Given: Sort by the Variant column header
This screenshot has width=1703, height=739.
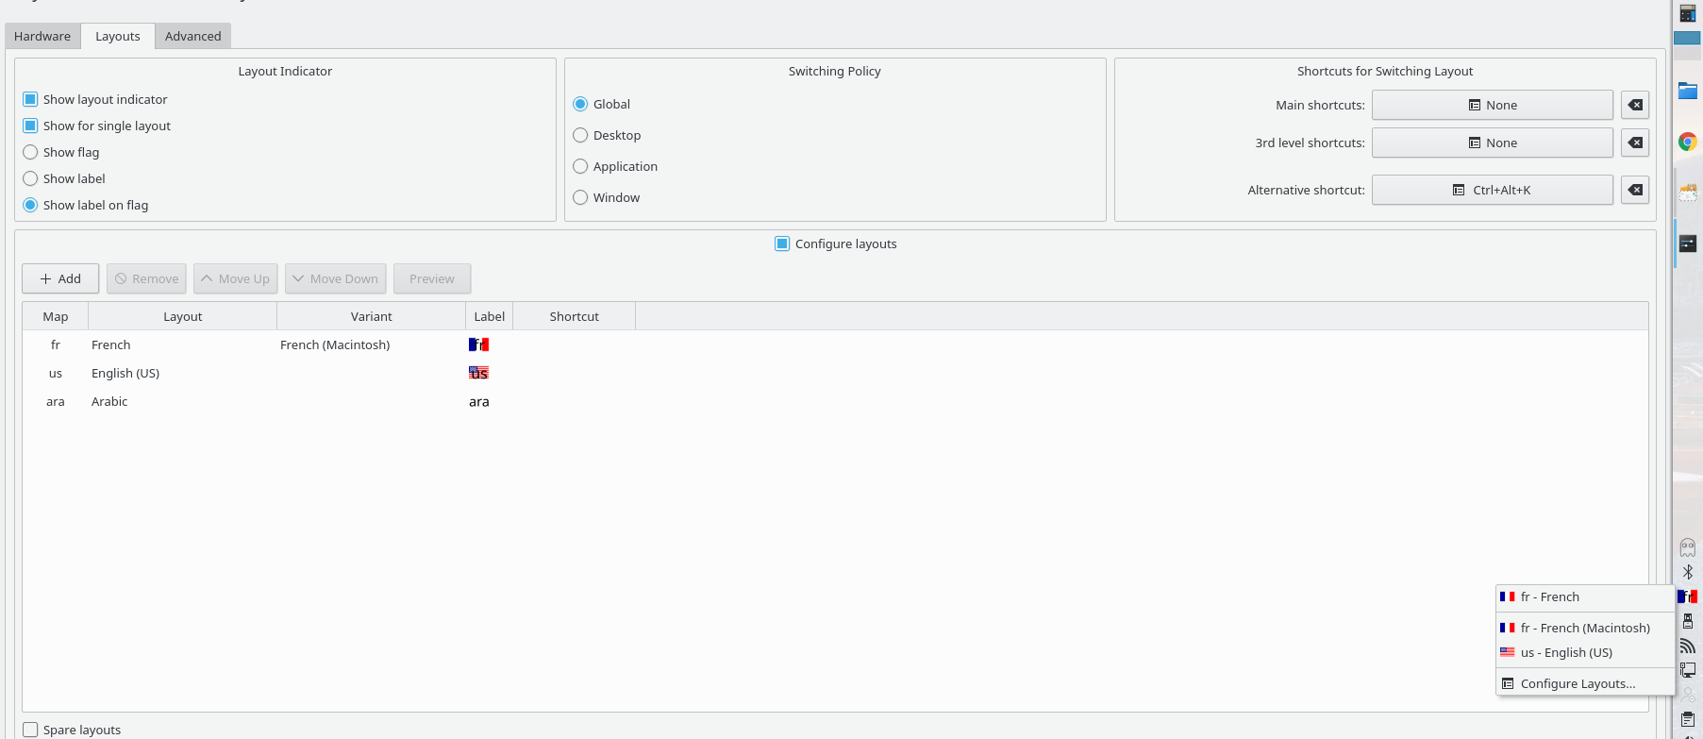Looking at the screenshot, I should point(372,316).
